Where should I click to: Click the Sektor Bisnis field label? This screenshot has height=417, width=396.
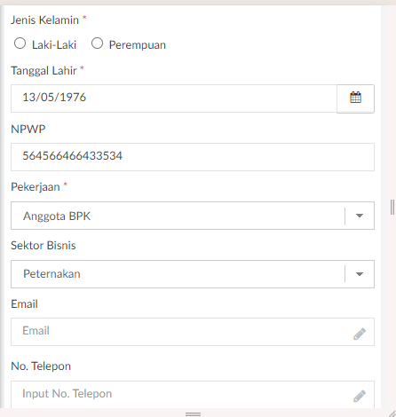(44, 246)
